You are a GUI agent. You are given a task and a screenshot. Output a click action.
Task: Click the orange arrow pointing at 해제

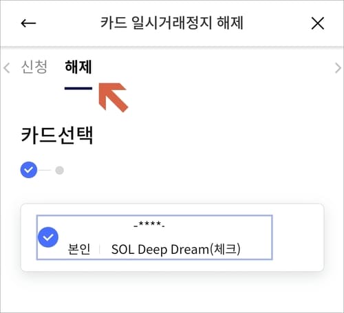click(x=113, y=97)
